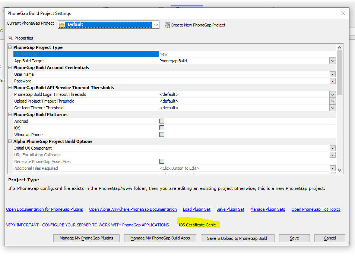Click Create New PhoneGap Project label
This screenshot has width=355, height=260.
coord(198,25)
